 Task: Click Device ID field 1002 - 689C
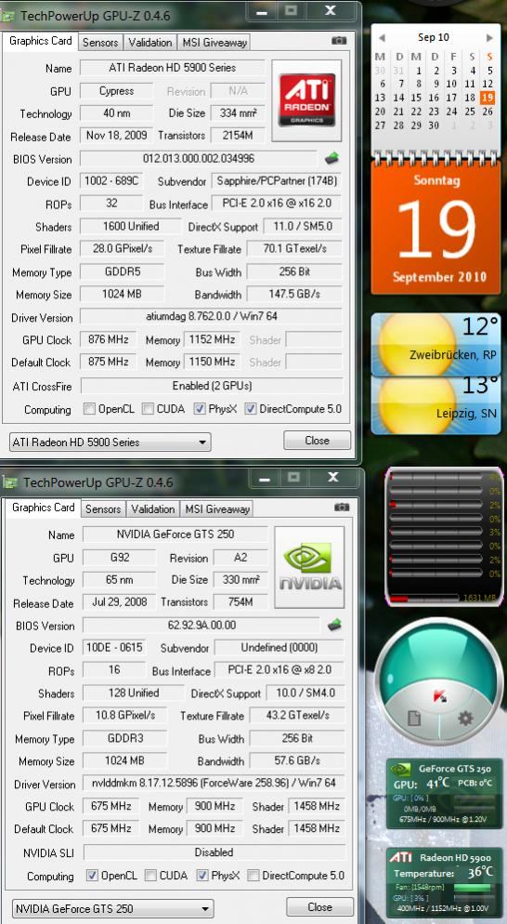click(x=111, y=181)
